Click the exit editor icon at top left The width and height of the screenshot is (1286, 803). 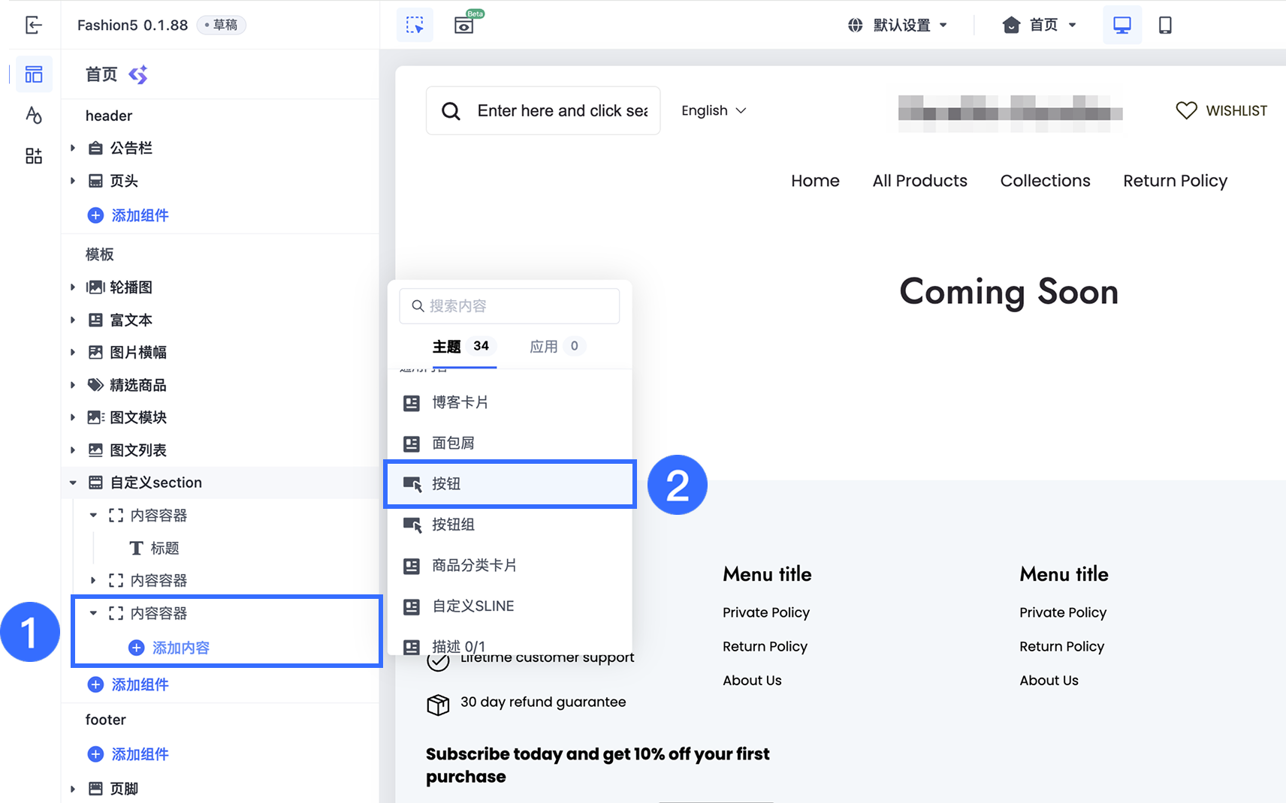(34, 25)
